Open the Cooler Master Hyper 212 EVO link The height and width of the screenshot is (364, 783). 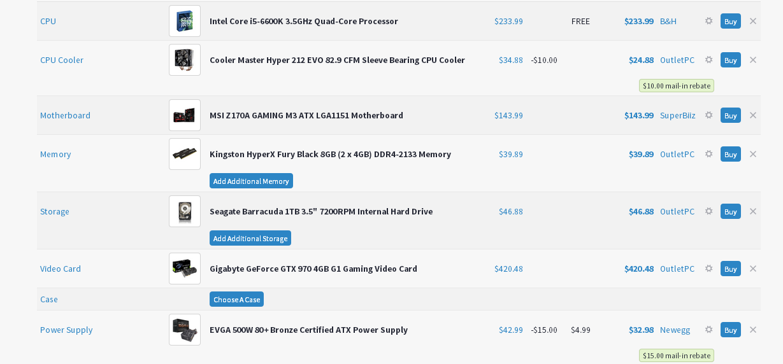tap(337, 60)
